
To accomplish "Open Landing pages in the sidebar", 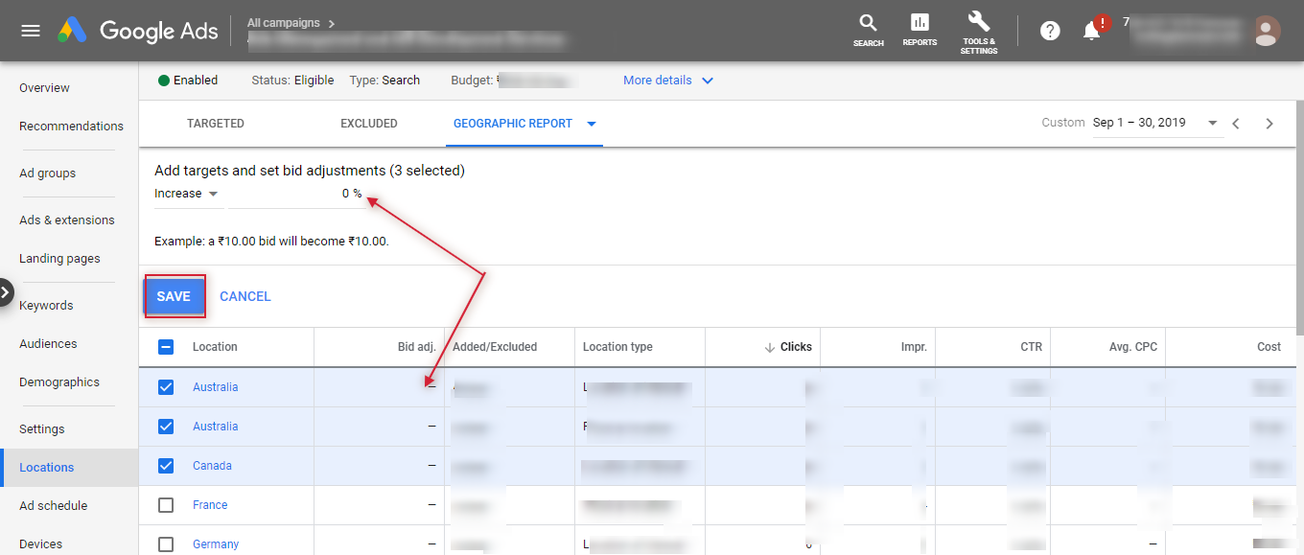I will tap(59, 259).
